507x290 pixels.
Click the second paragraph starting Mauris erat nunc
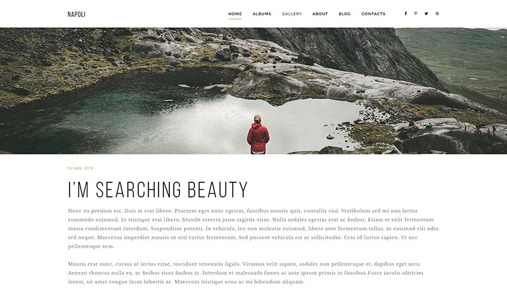[x=246, y=272]
